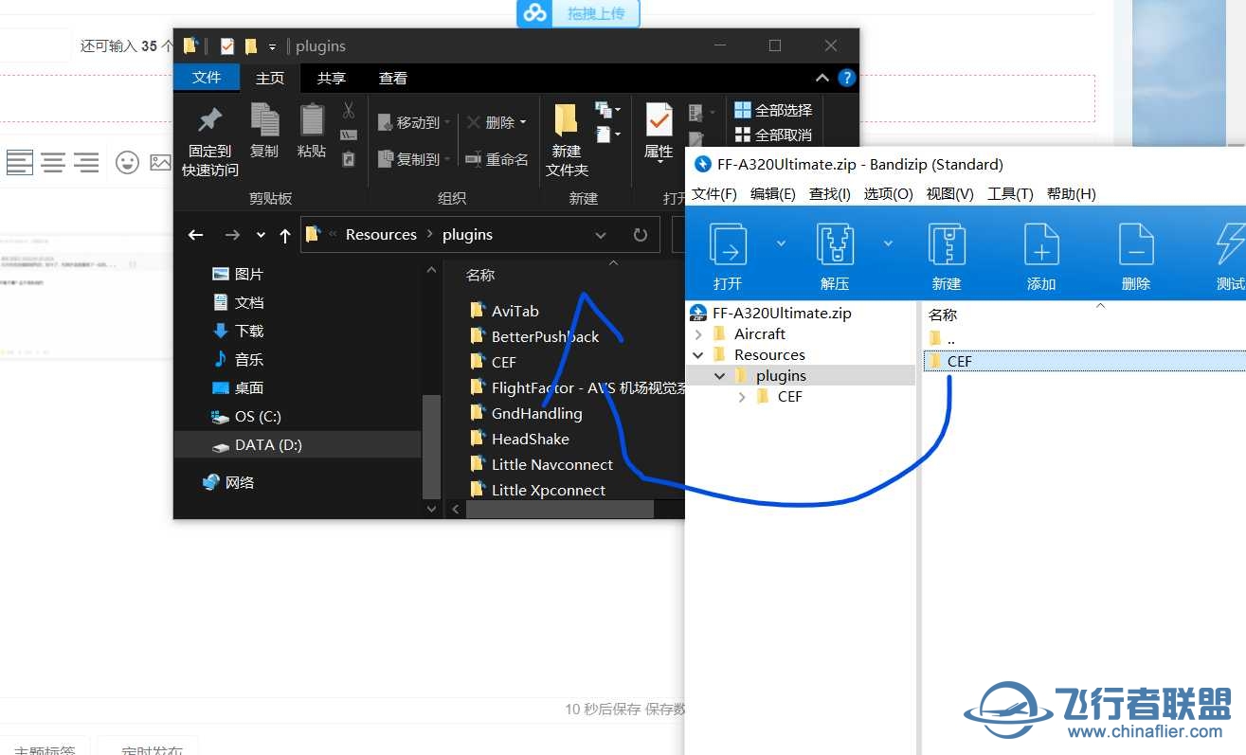The image size is (1246, 755).
Task: Open Bandizip File (文件(F)) menu
Action: tap(714, 193)
